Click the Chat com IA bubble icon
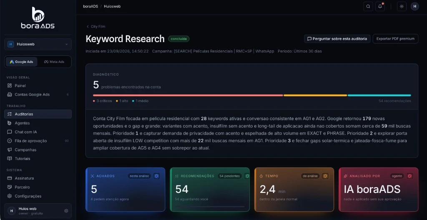The width and height of the screenshot is (427, 220). [x=10, y=132]
